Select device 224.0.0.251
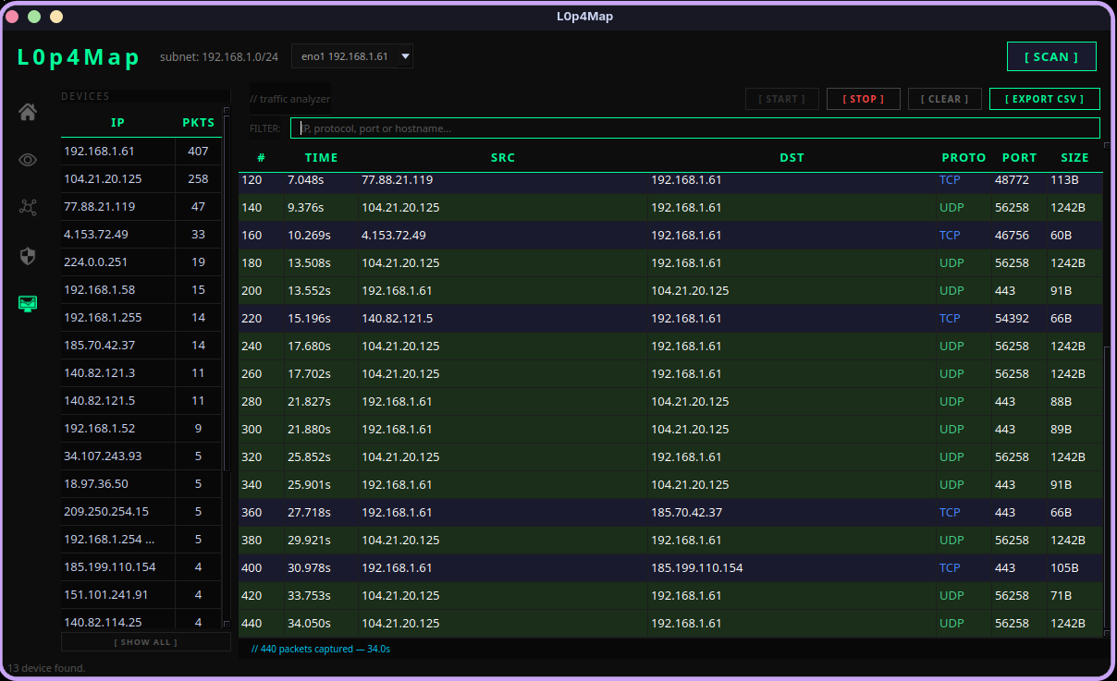The width and height of the screenshot is (1117, 681). pyautogui.click(x=141, y=261)
